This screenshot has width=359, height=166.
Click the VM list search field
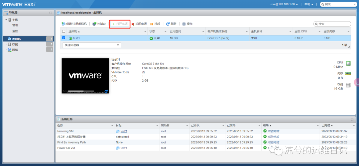332,24
